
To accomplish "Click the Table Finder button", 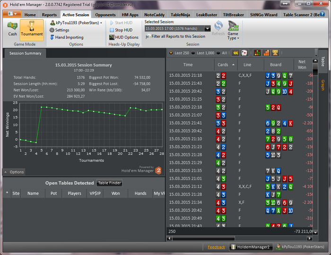I will (x=109, y=183).
